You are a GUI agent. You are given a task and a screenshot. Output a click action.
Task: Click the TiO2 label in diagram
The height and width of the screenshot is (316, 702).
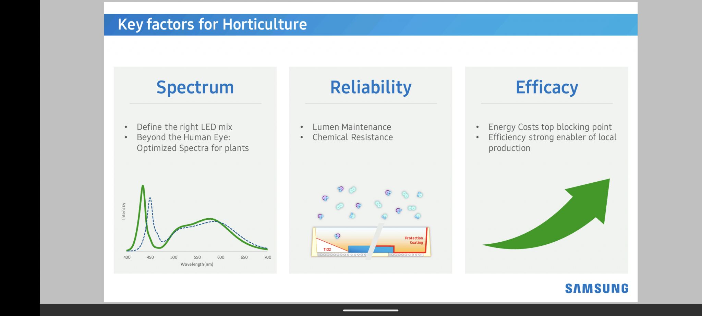coord(327,250)
